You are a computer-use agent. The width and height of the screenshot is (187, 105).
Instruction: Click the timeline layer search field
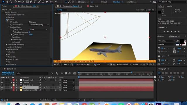pyautogui.click(x=32, y=73)
